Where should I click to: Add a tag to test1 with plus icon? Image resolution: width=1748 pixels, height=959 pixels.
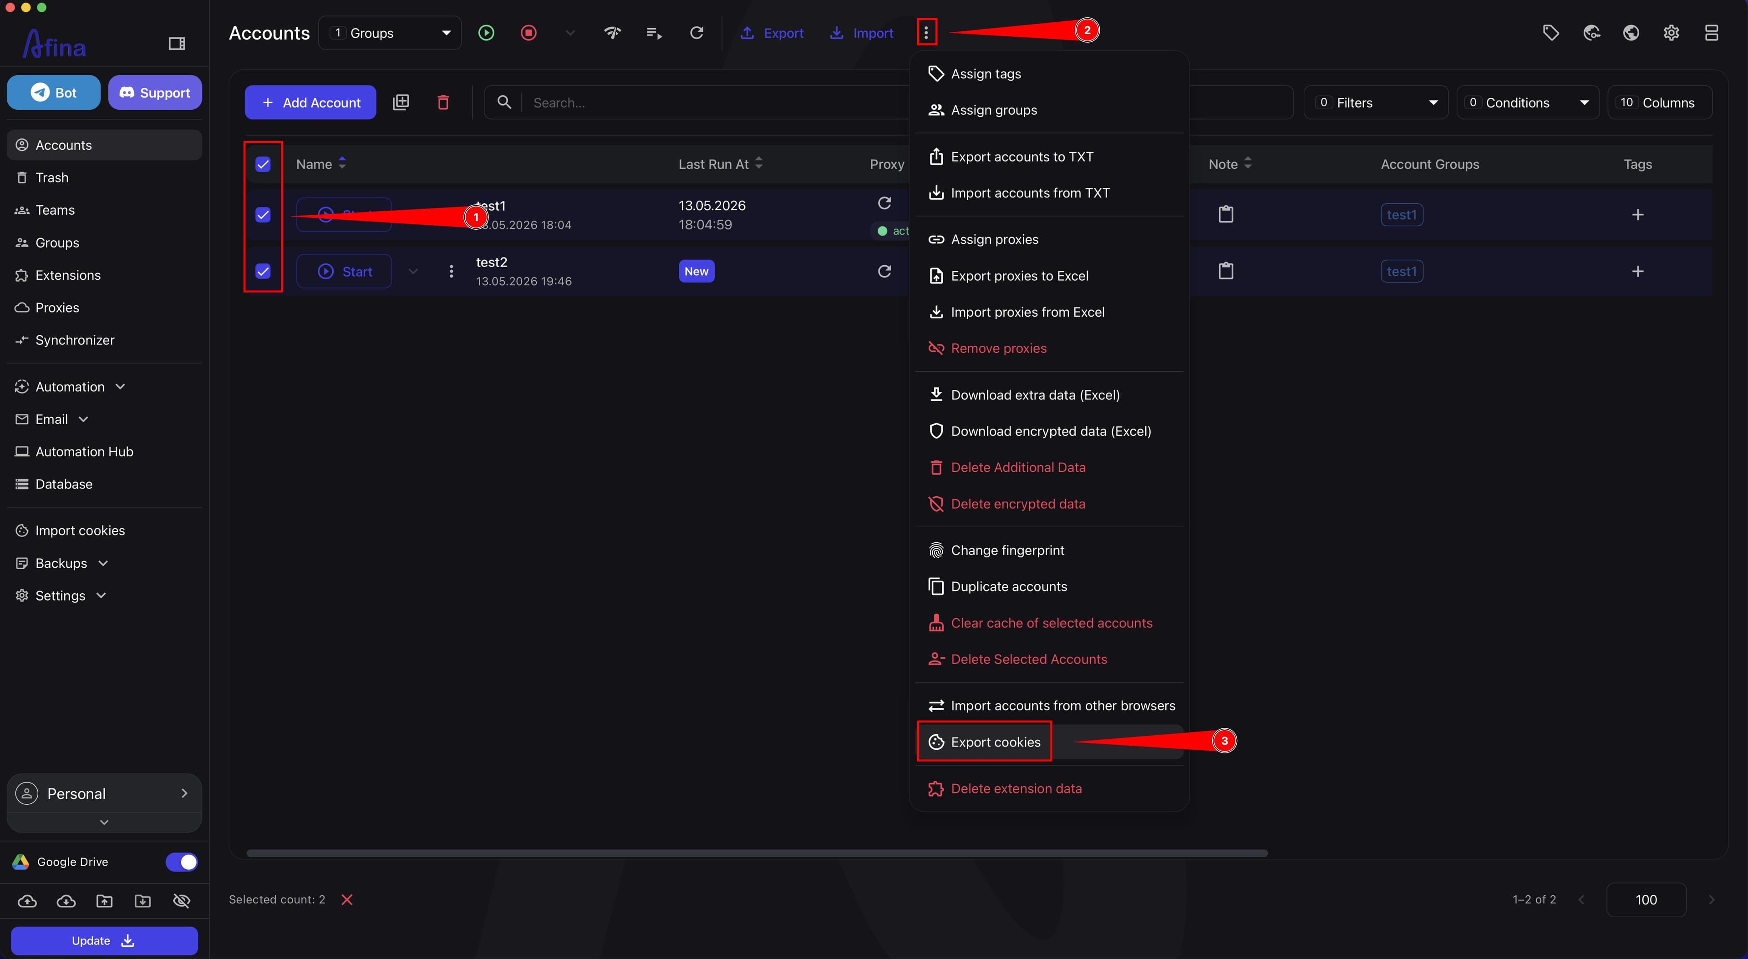click(1637, 214)
